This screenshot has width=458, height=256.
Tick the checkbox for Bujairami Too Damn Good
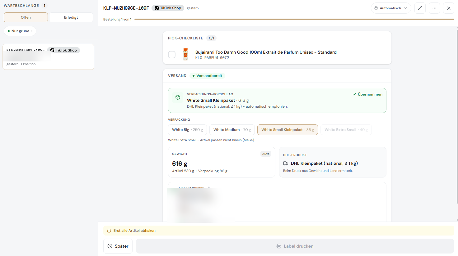(x=172, y=55)
